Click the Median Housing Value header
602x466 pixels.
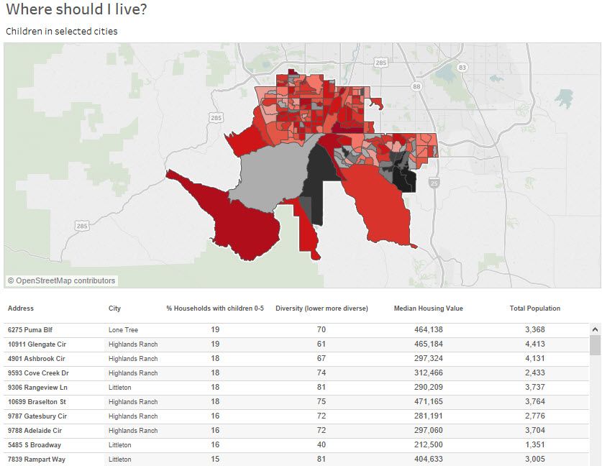click(x=429, y=309)
